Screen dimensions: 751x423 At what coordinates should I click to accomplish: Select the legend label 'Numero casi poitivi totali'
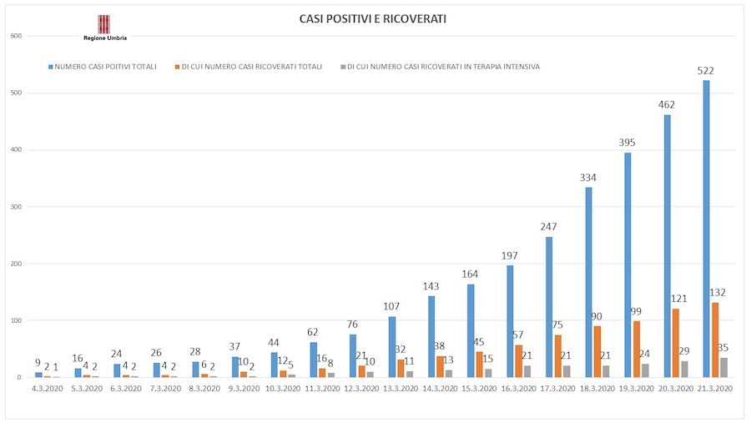click(x=106, y=66)
